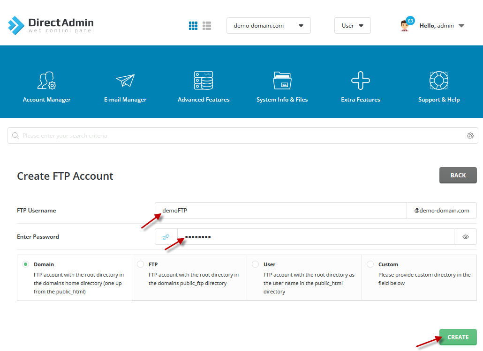Open Support & Help lifebuoy icon
This screenshot has height=351, width=483.
coord(439,81)
